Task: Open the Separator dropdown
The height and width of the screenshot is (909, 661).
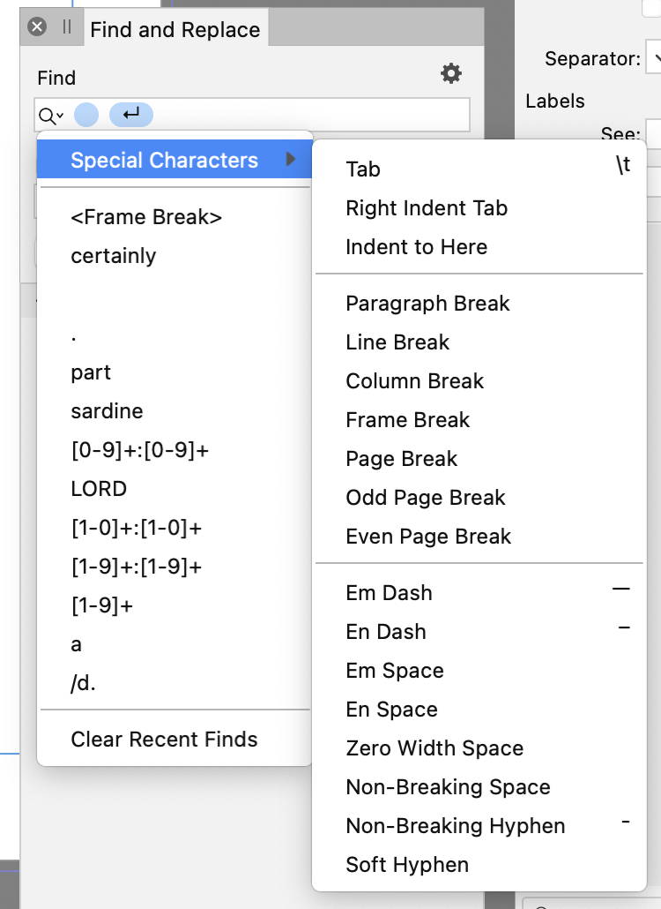Action: [x=654, y=58]
